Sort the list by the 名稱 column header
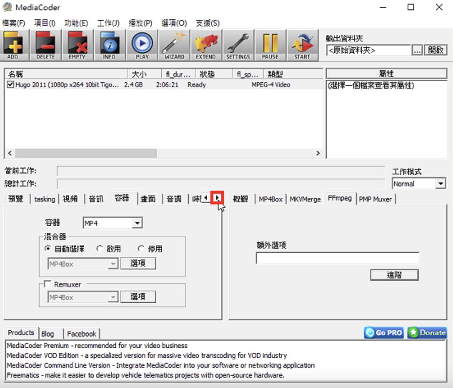Screen dimensions: 453x388 coord(66,74)
